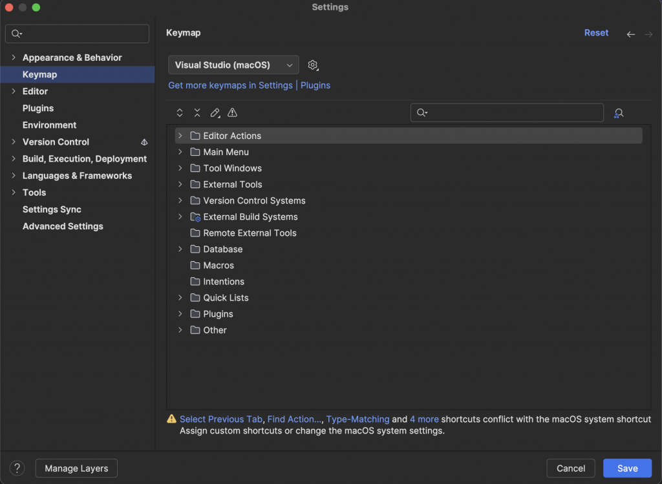Select Plugins in the settings sidebar
662x484 pixels.
tap(38, 108)
